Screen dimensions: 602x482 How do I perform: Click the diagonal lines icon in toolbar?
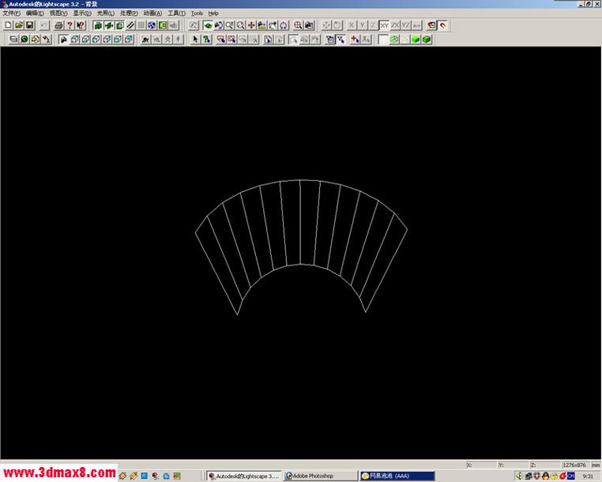[130, 25]
